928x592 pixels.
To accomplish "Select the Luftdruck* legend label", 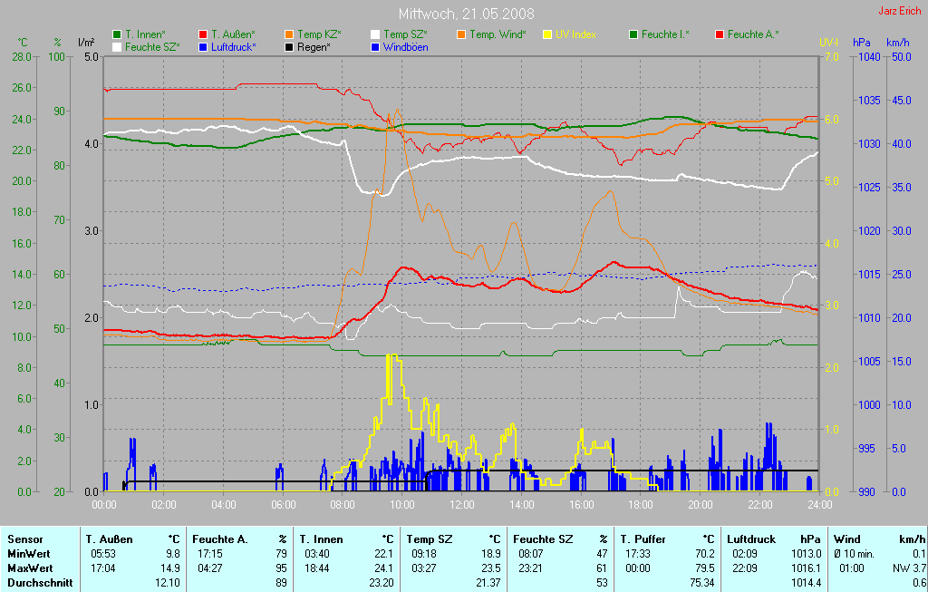I will 234,47.
